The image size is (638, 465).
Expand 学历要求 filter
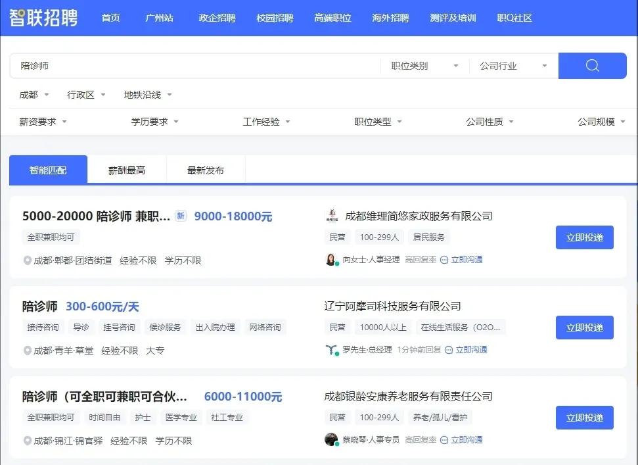154,122
